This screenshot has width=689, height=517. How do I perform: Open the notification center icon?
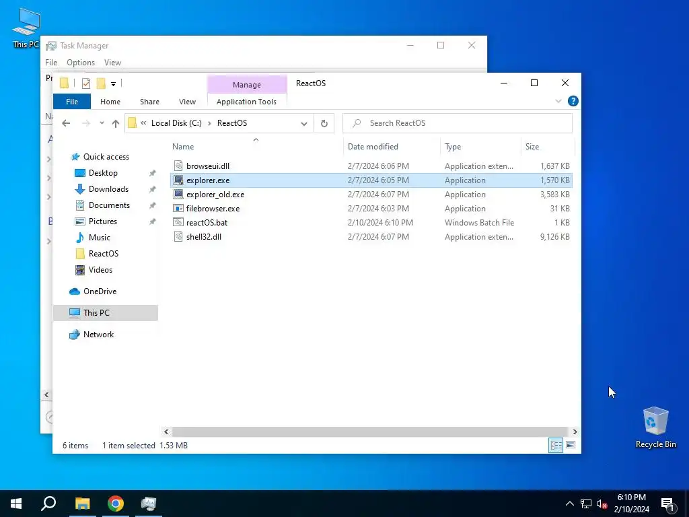pyautogui.click(x=668, y=505)
